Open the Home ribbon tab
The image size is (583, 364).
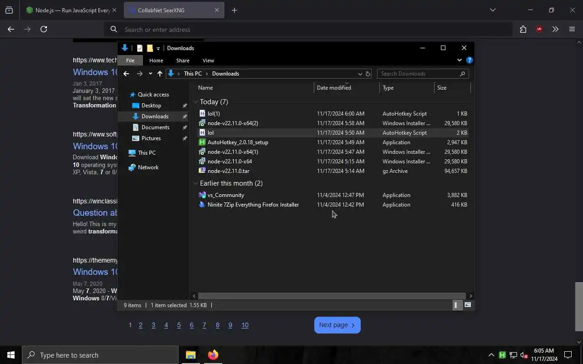tap(156, 61)
